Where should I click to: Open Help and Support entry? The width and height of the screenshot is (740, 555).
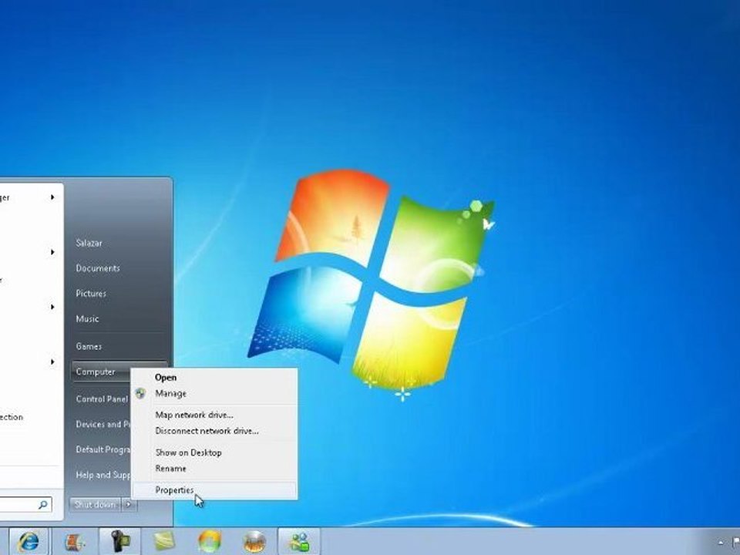point(103,476)
